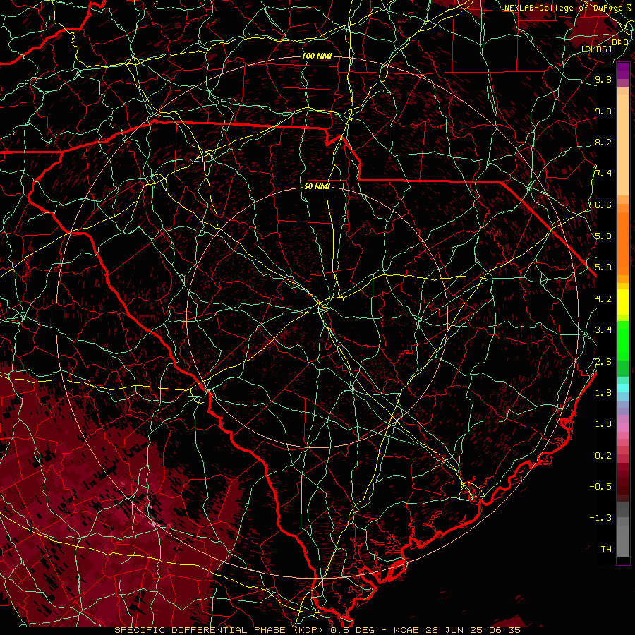Image resolution: width=635 pixels, height=635 pixels.
Task: Click the 8.2 scale label
Action: [x=603, y=142]
